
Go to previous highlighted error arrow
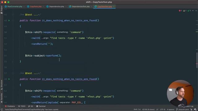193,11
